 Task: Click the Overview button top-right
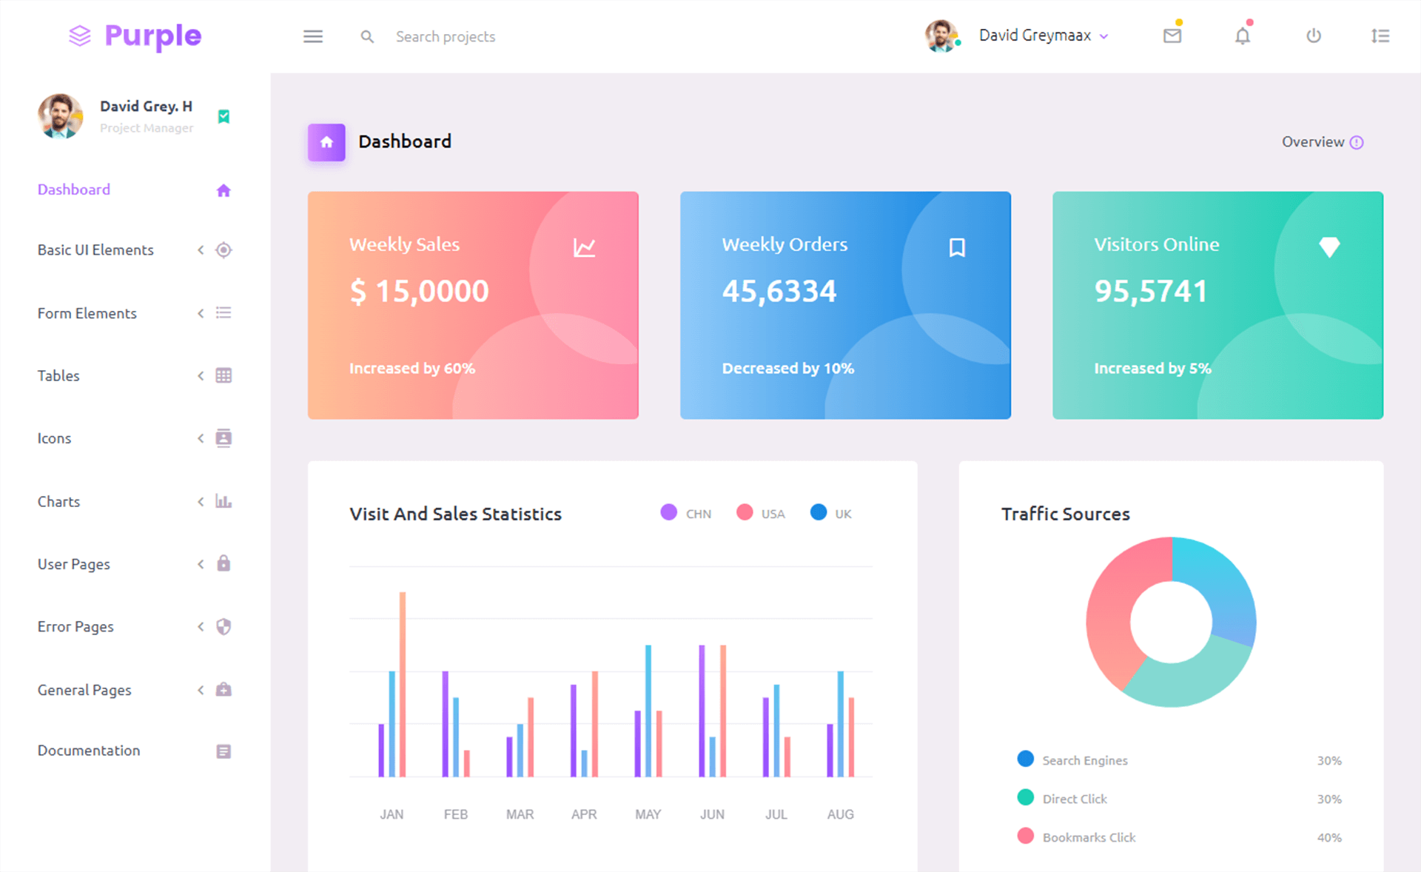(x=1314, y=142)
